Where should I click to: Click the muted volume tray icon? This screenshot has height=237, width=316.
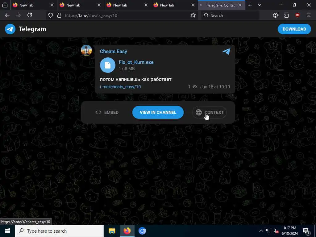(276, 231)
